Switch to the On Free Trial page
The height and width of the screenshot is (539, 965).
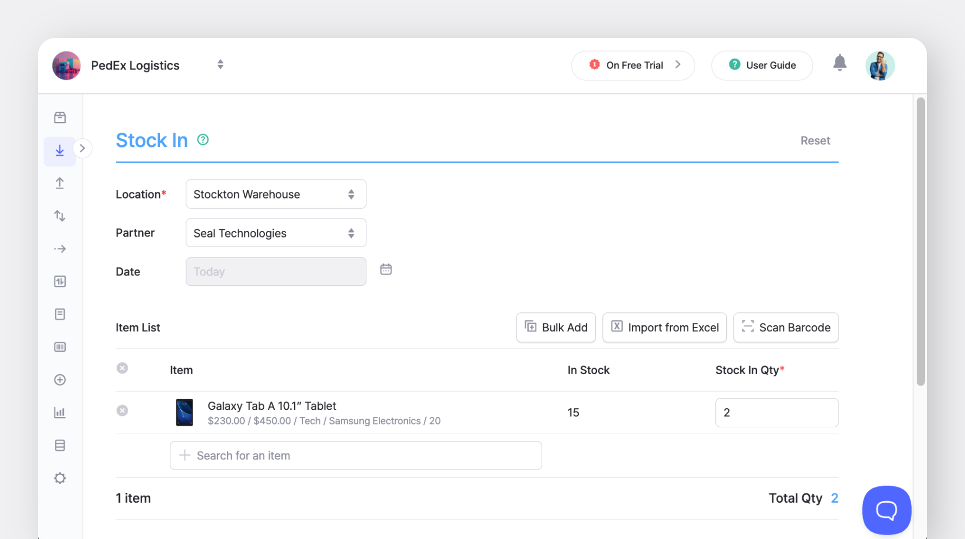pyautogui.click(x=633, y=65)
